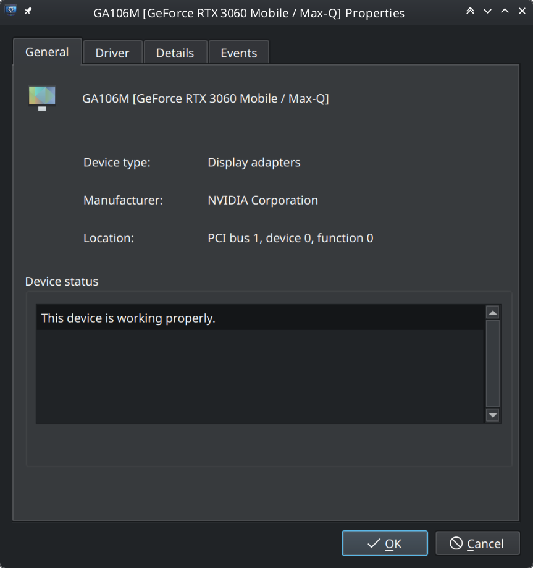Screen dimensions: 533x568
Task: Open the Details tab
Action: pos(175,53)
